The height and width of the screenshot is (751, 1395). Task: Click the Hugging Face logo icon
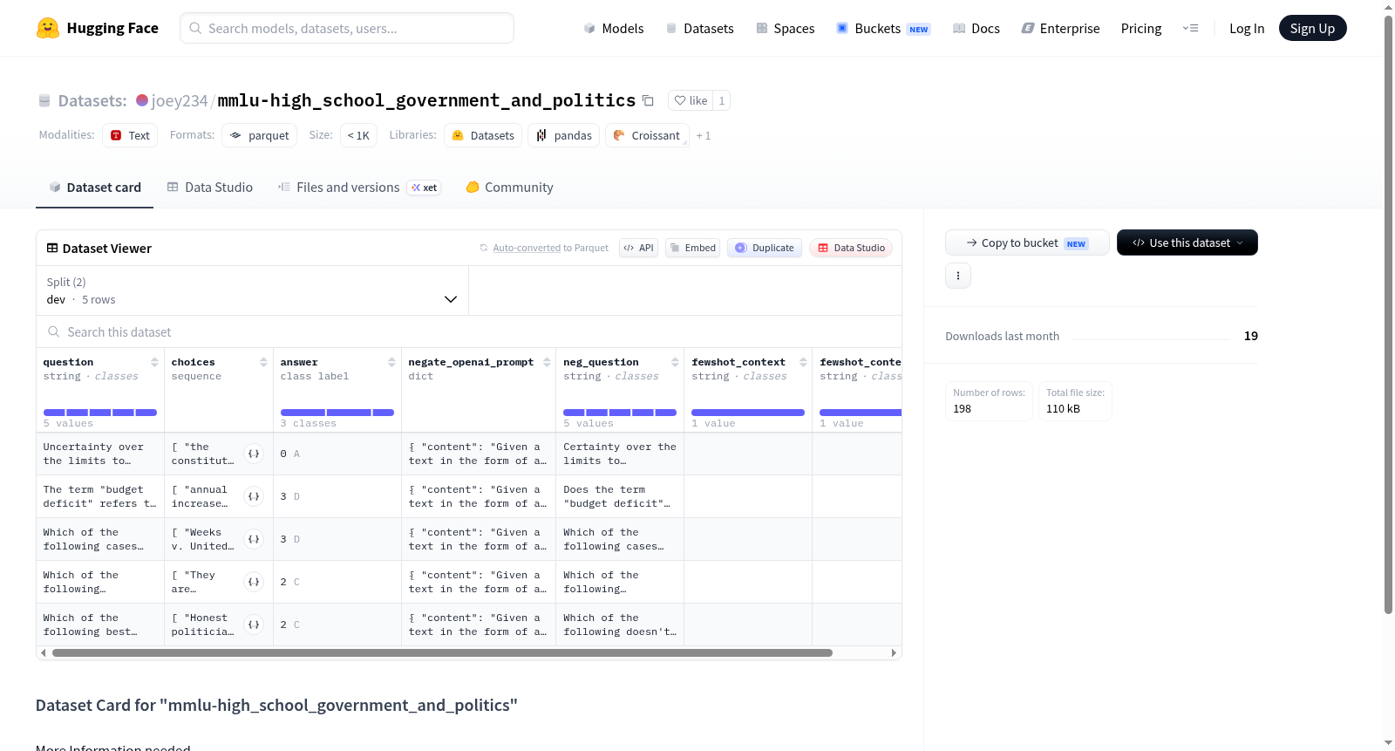[48, 28]
